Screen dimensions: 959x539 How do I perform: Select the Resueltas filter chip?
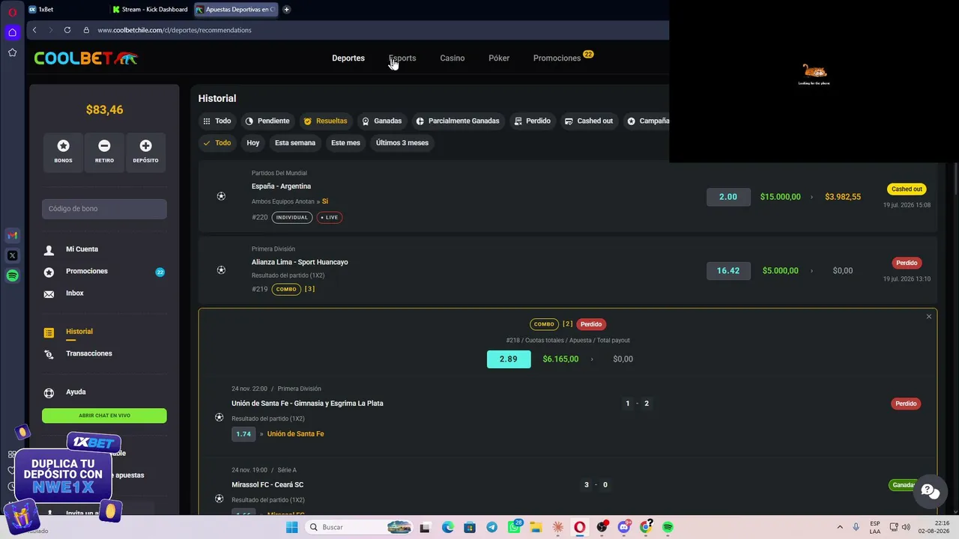pyautogui.click(x=325, y=121)
